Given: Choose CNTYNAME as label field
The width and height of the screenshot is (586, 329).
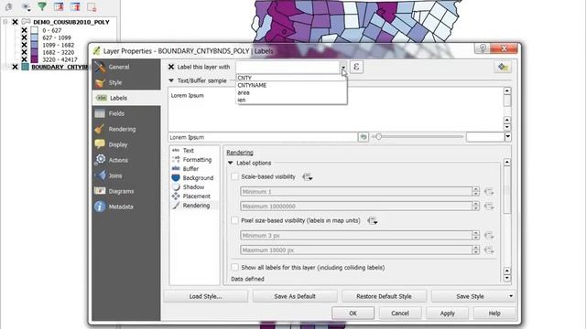Looking at the screenshot, I should [291, 85].
